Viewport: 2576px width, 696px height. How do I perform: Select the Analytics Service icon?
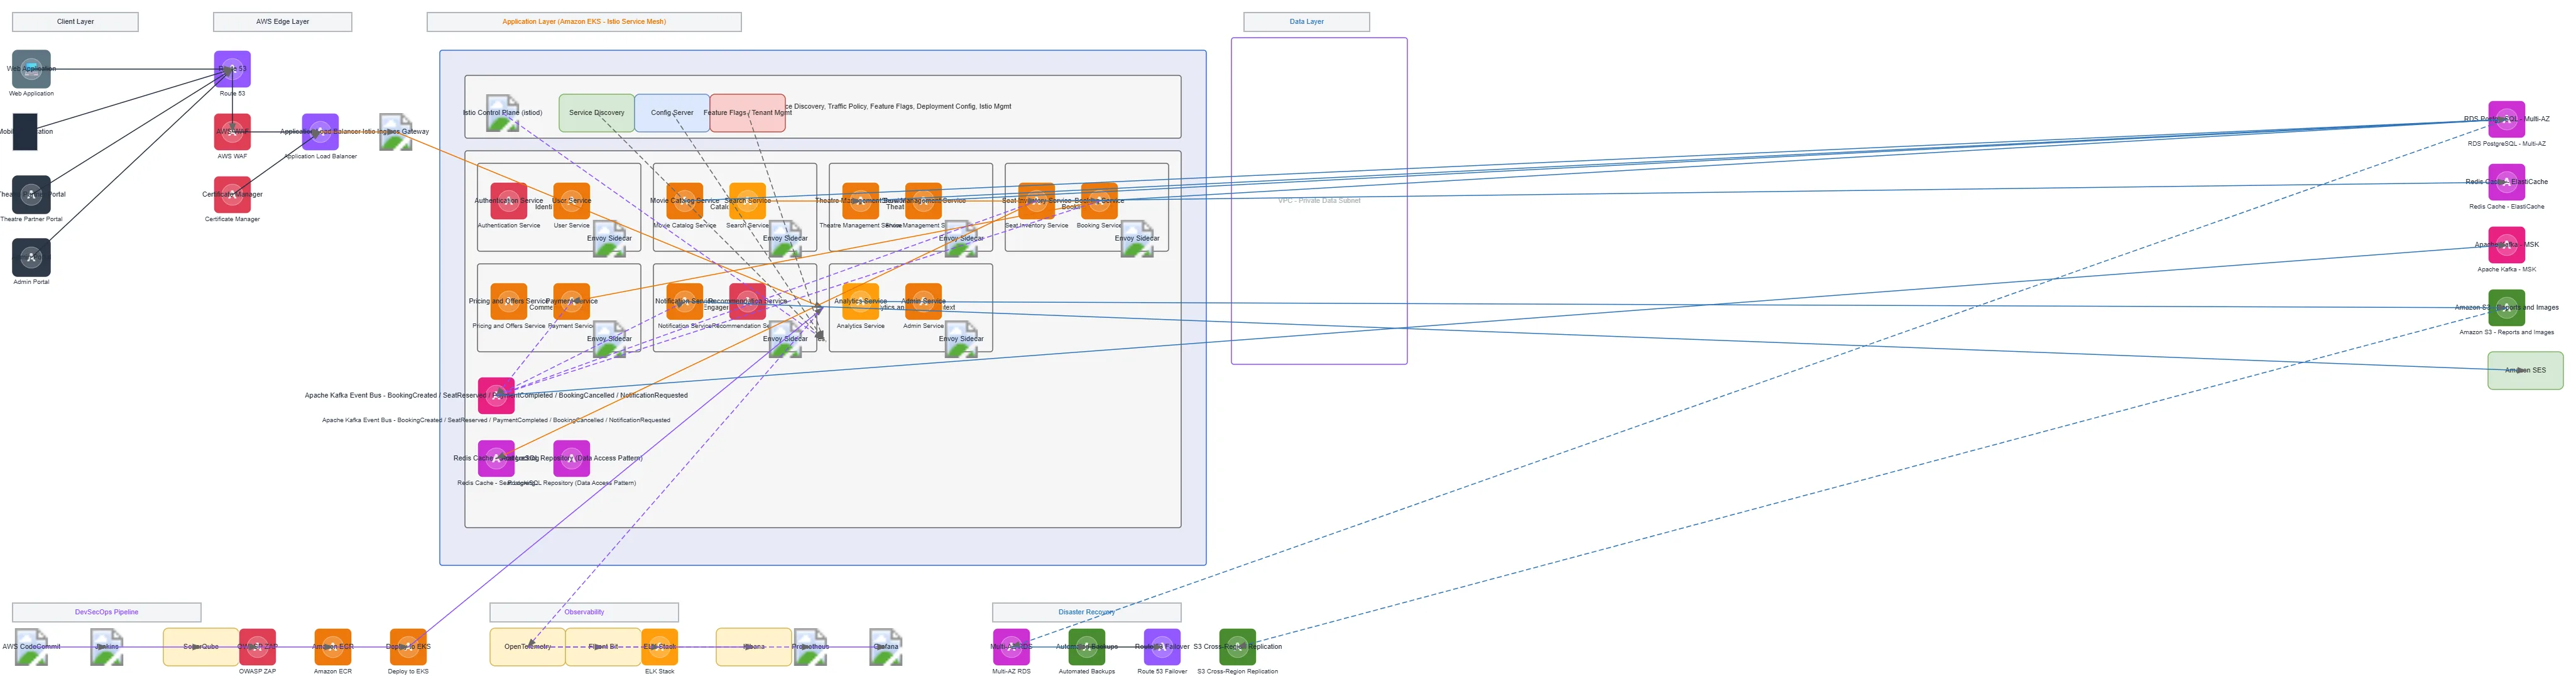click(860, 302)
